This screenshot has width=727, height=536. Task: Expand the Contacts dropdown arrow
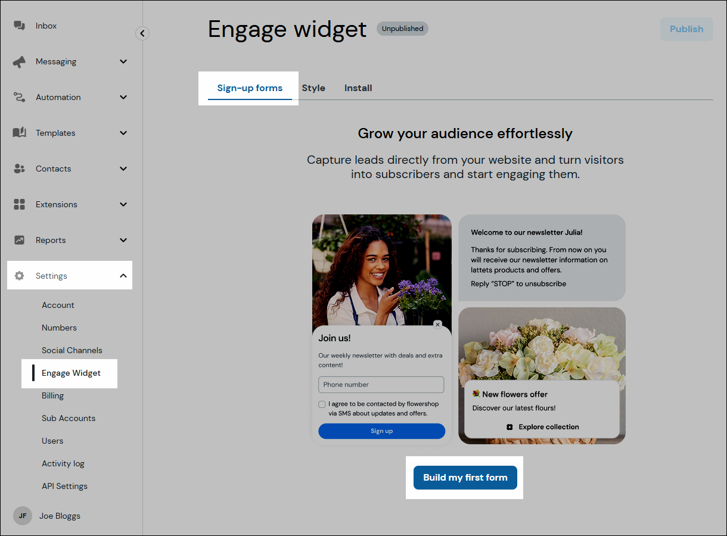click(x=123, y=168)
